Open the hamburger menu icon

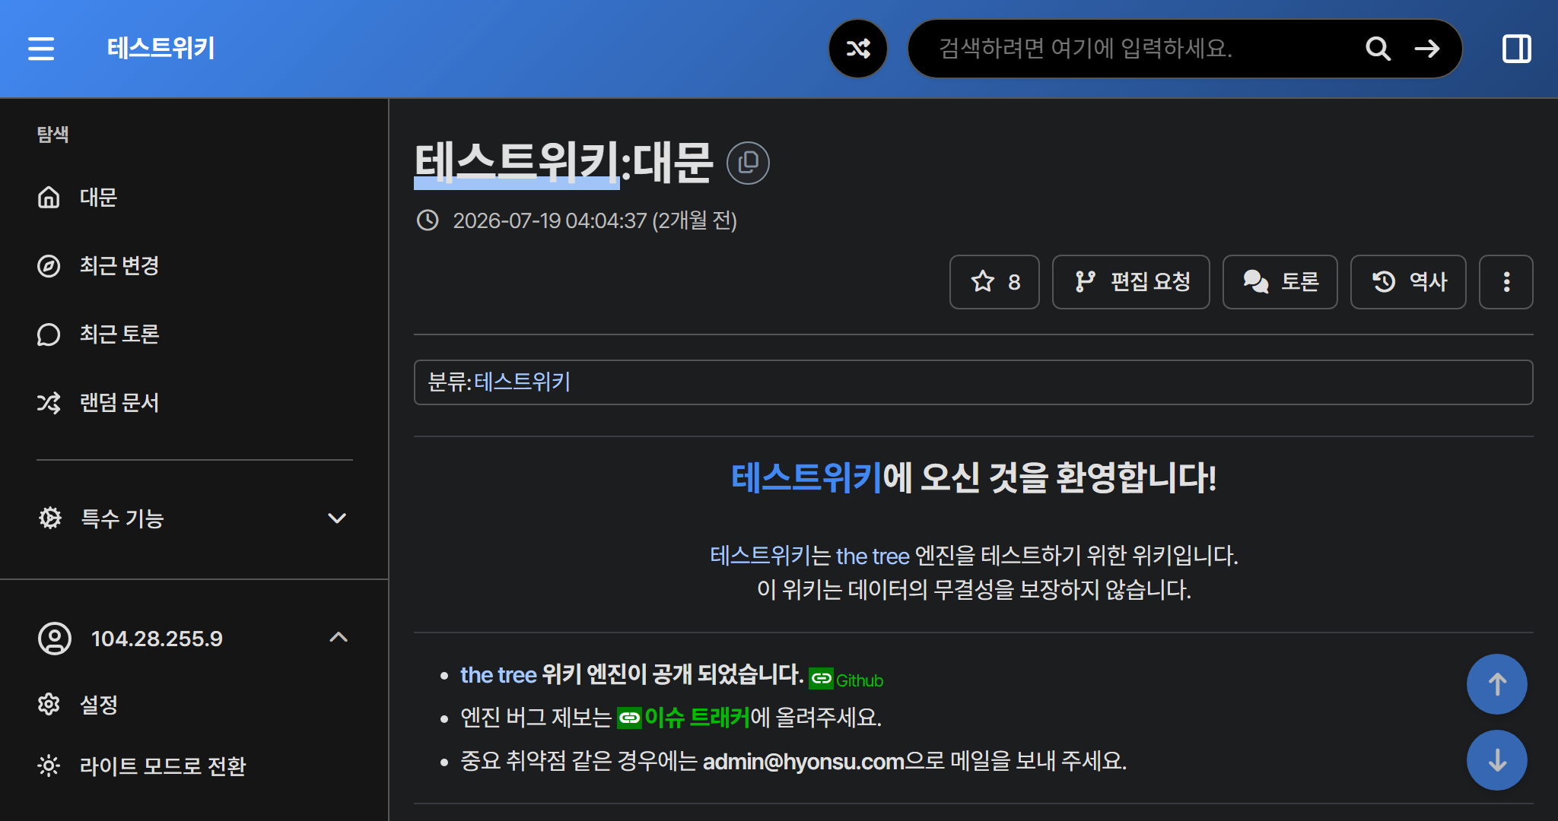pos(41,49)
